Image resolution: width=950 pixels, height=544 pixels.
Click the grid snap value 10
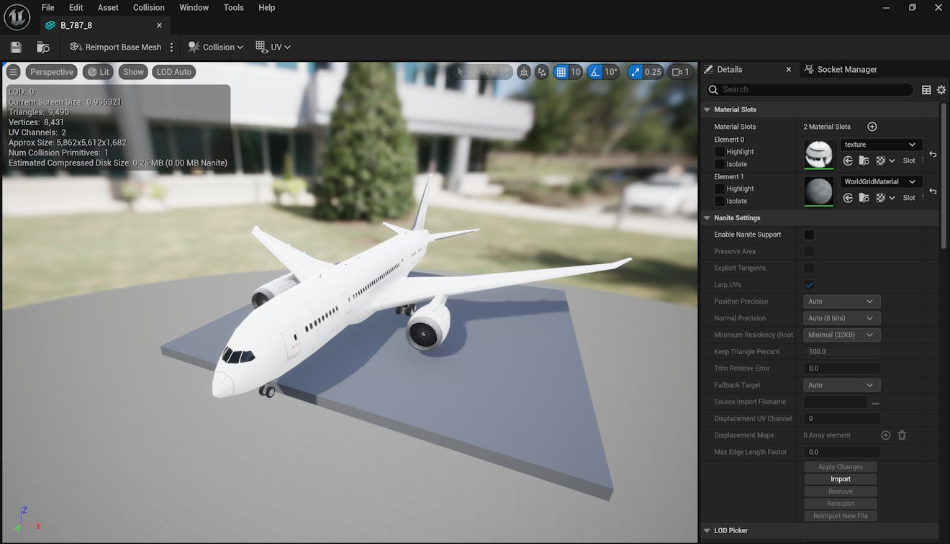(575, 72)
